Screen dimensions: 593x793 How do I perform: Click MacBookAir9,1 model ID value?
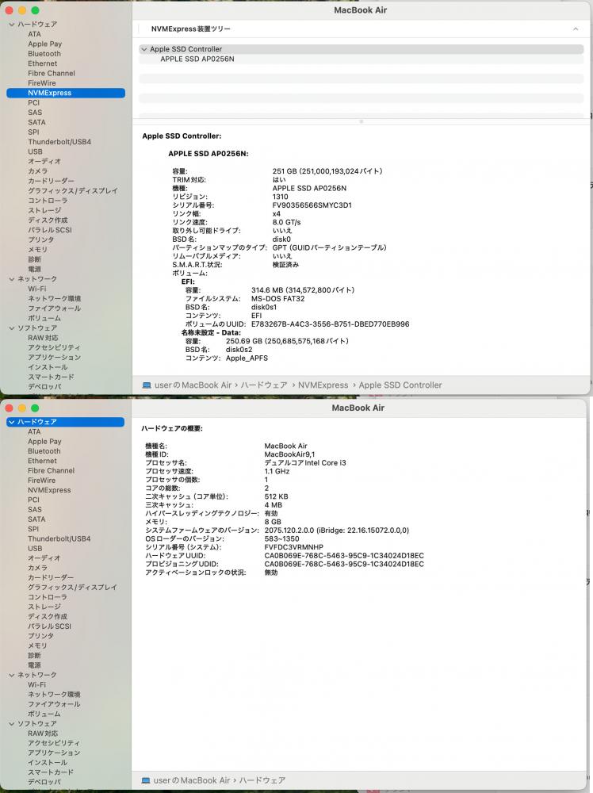(x=289, y=454)
